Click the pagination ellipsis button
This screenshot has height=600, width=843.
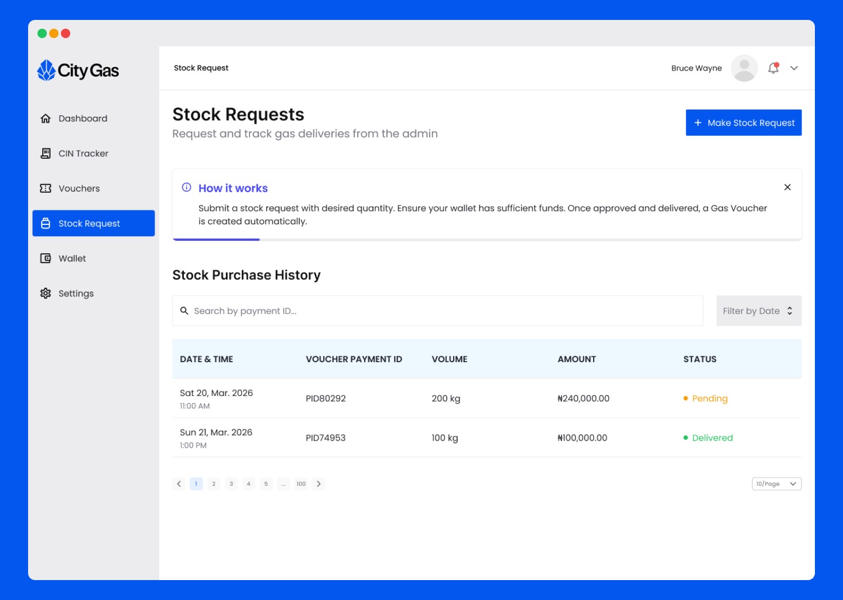pyautogui.click(x=283, y=484)
